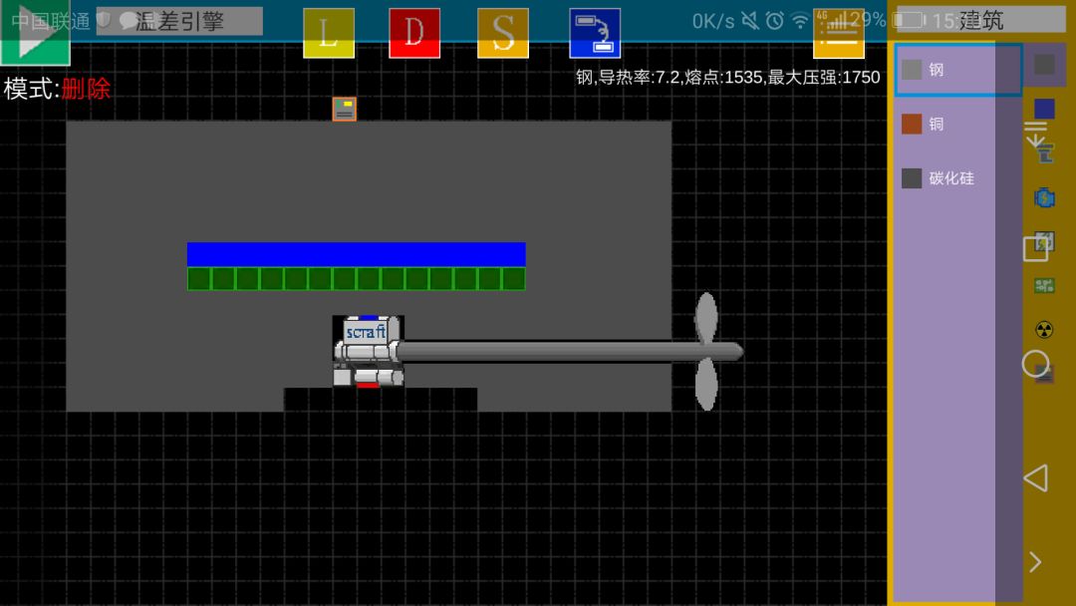Select the 钢 steel material

pyautogui.click(x=958, y=70)
